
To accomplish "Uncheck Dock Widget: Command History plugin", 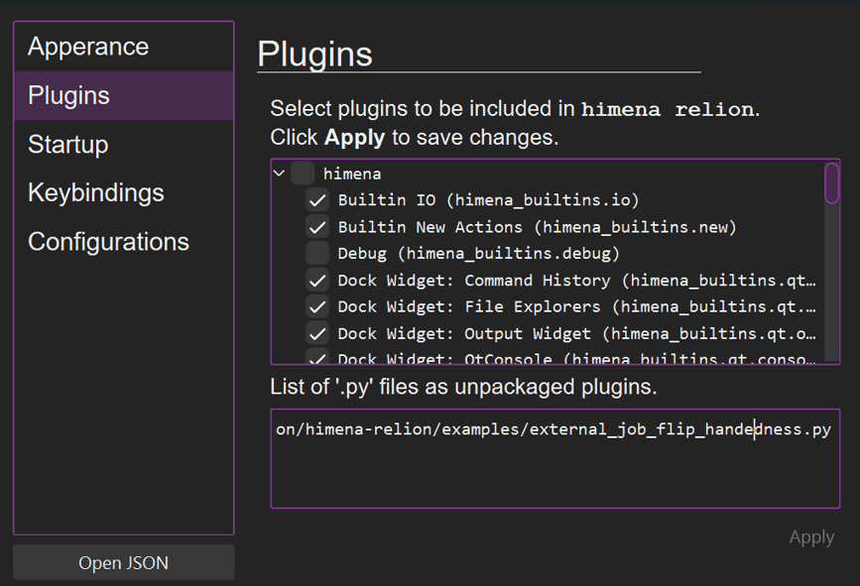I will click(x=317, y=281).
